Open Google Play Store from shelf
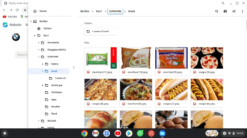This screenshot has height=138, width=247. 129,133
